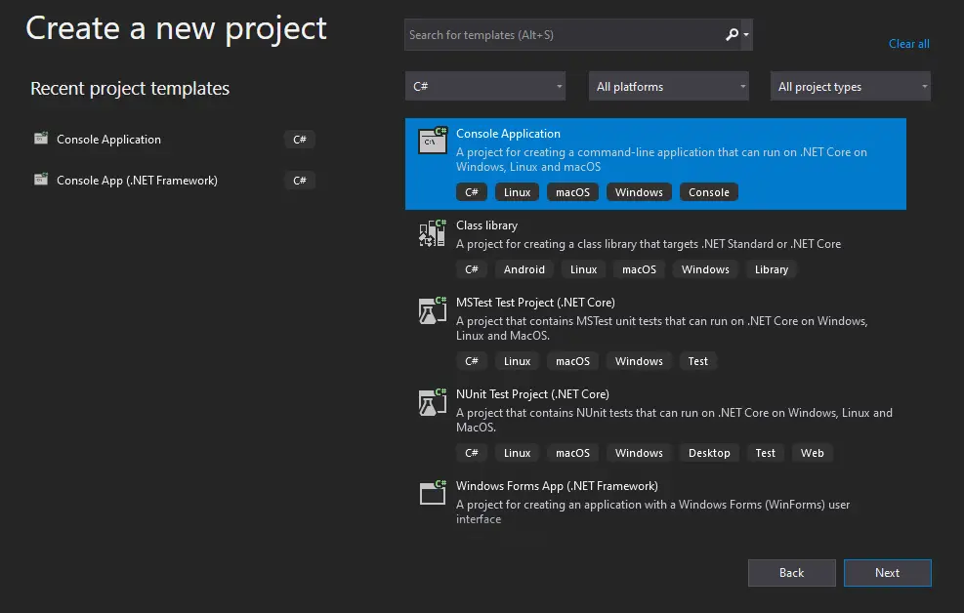The height and width of the screenshot is (613, 964).
Task: Click the search magnifier icon
Action: (732, 34)
